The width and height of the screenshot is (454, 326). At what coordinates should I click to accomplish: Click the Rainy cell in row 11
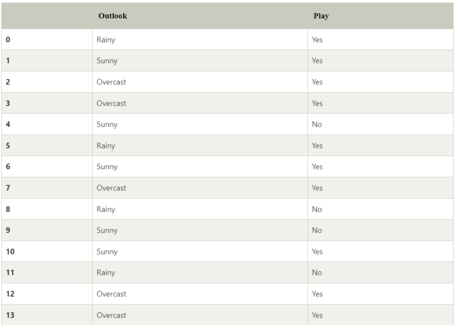coord(106,273)
